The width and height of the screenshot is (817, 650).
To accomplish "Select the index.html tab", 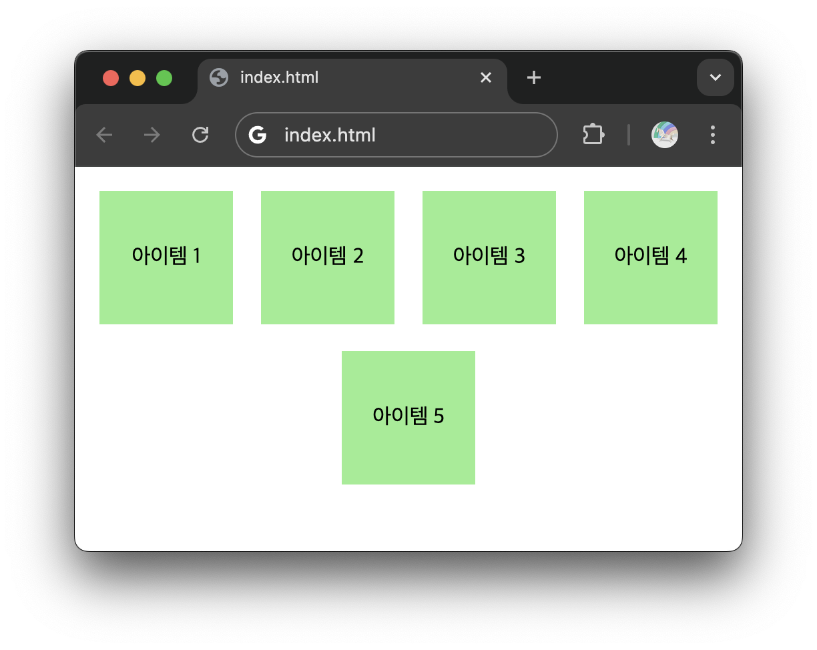I will click(352, 80).
